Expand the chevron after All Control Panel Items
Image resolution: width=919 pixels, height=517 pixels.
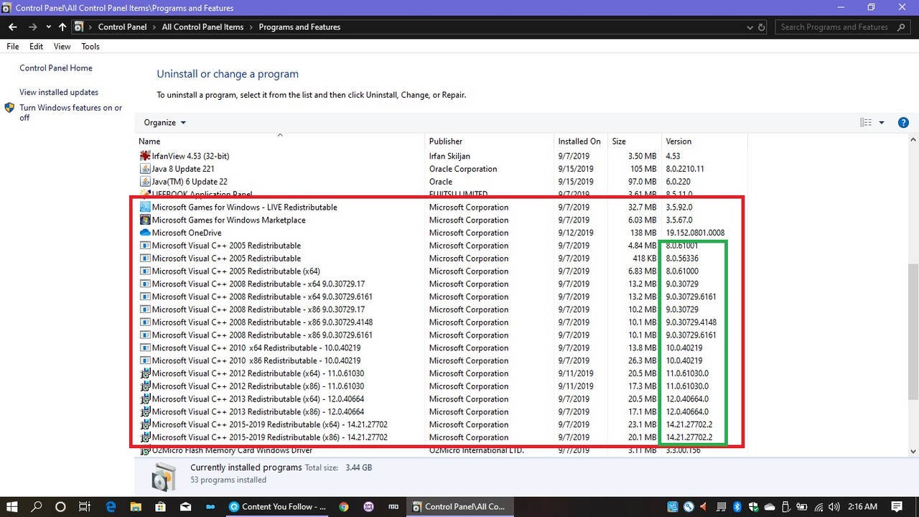click(x=251, y=27)
